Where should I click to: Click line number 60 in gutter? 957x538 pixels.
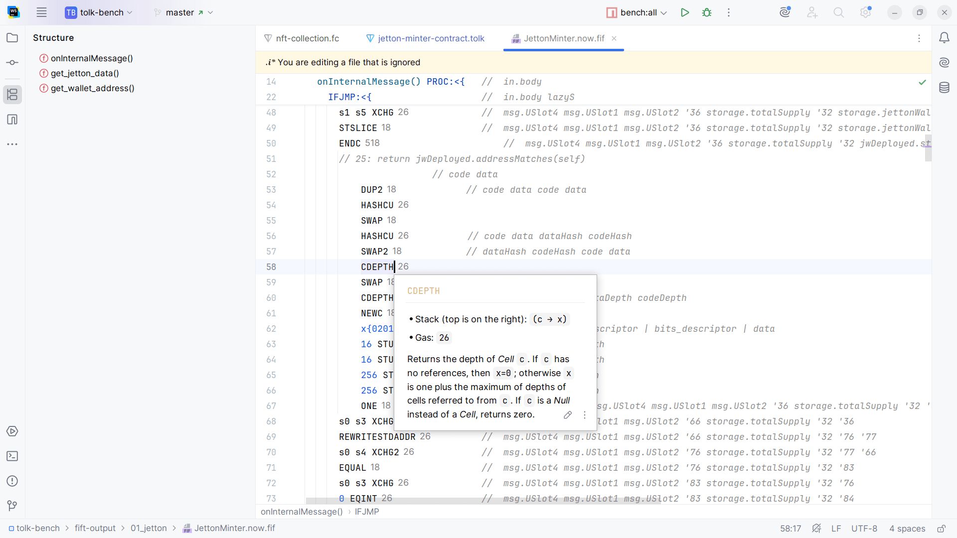(x=271, y=298)
